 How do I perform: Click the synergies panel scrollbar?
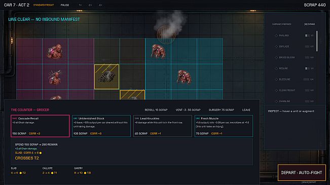pyautogui.click(x=317, y=41)
